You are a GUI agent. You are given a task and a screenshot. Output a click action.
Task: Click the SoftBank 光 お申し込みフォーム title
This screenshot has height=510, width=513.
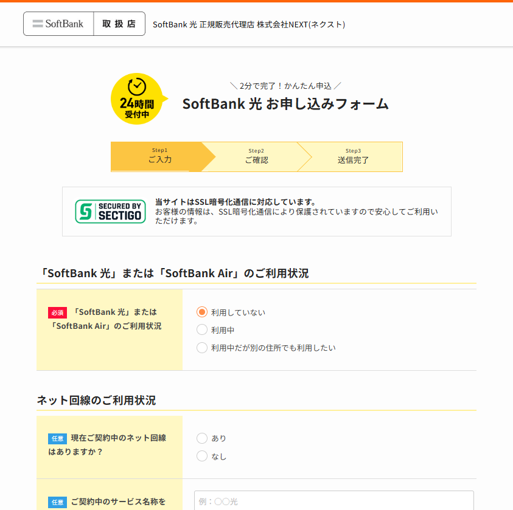click(285, 104)
